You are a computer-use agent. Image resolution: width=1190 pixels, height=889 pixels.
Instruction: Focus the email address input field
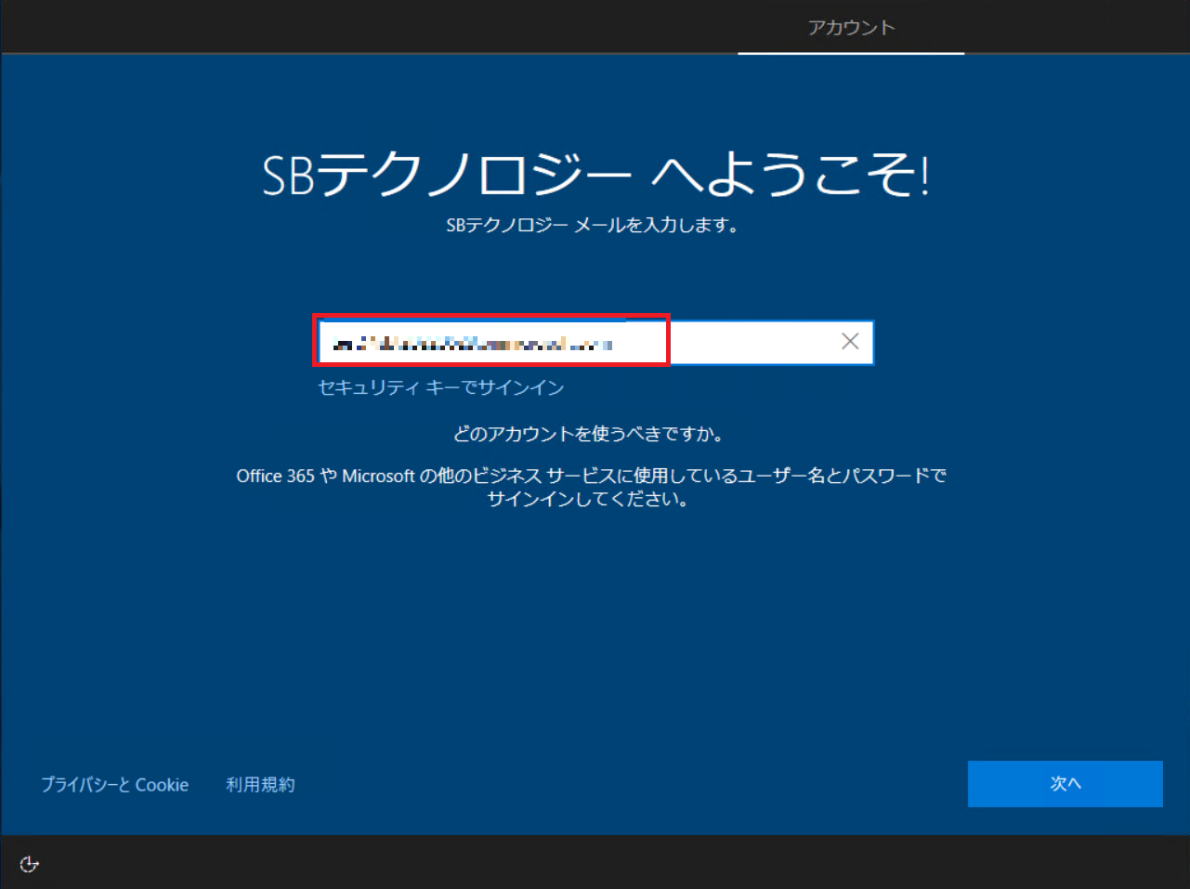click(595, 343)
